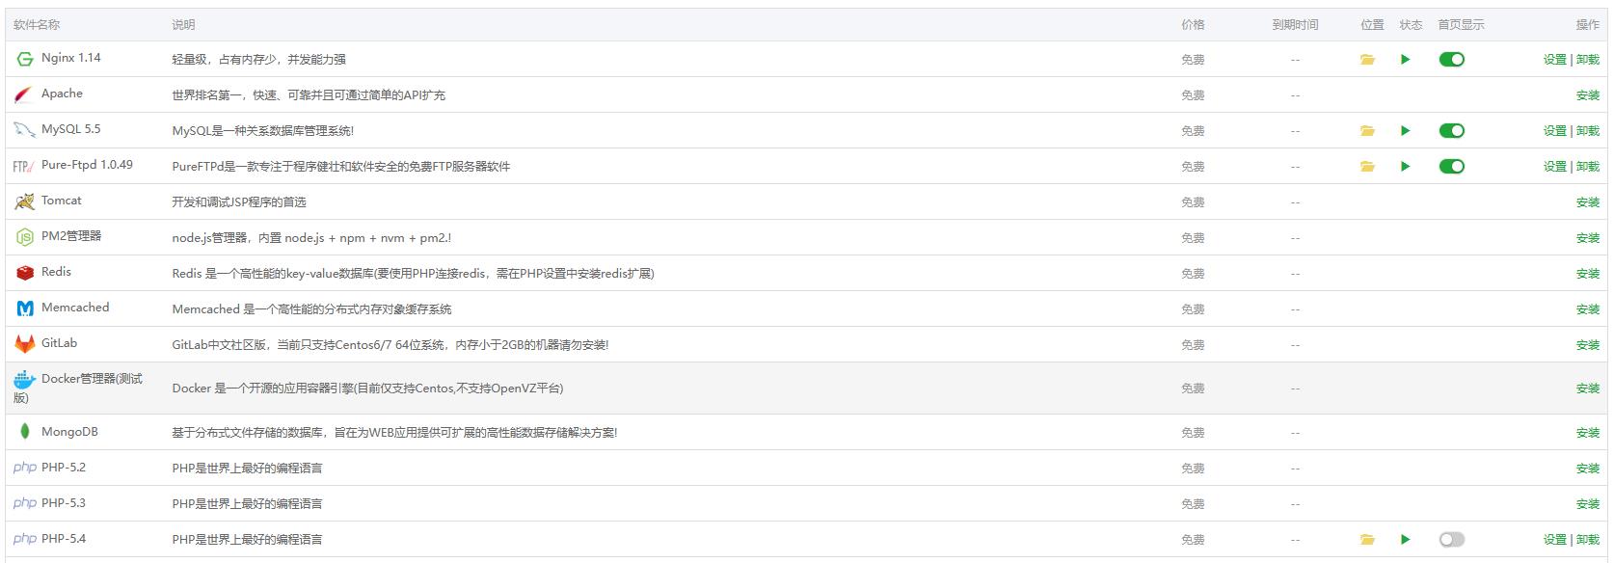Click 安装 for Redis
Viewport: 1614px width, 563px height.
point(1587,274)
